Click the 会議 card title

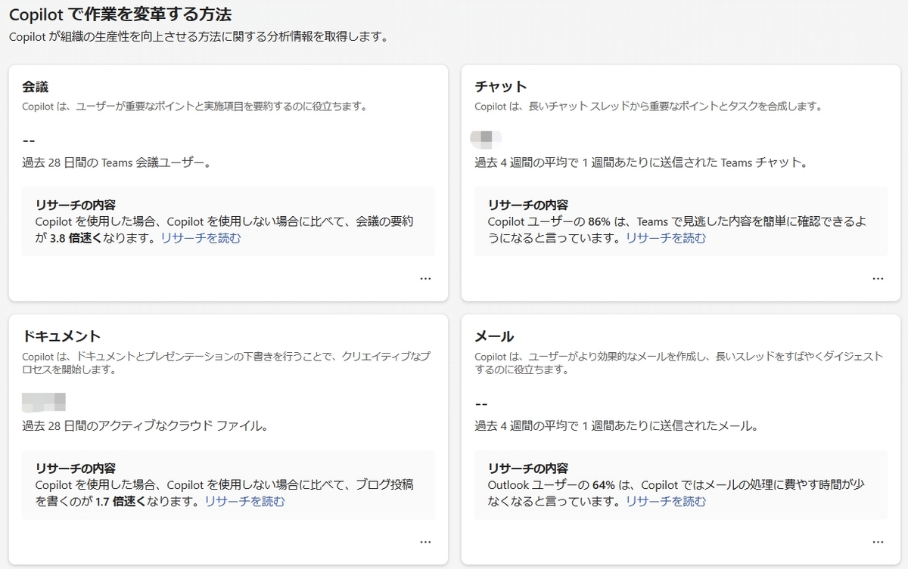click(36, 87)
